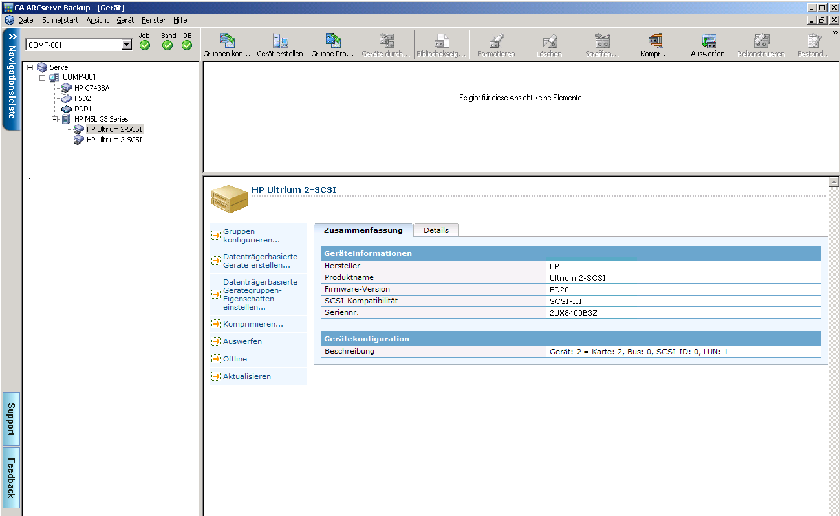This screenshot has width=840, height=516.
Task: Open the Feedback side tab
Action: [x=11, y=477]
